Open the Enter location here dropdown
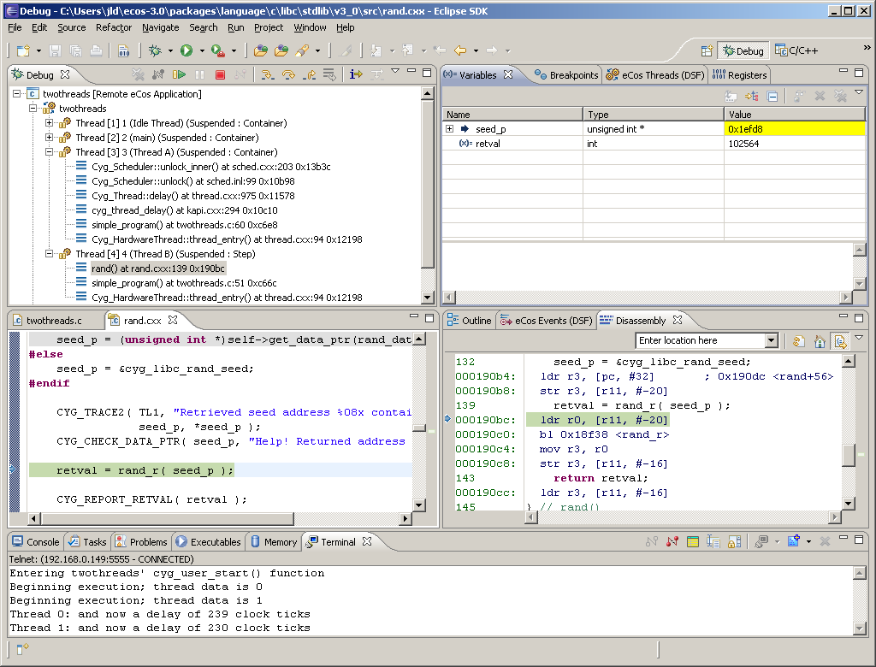Viewport: 876px width, 667px height. 772,340
